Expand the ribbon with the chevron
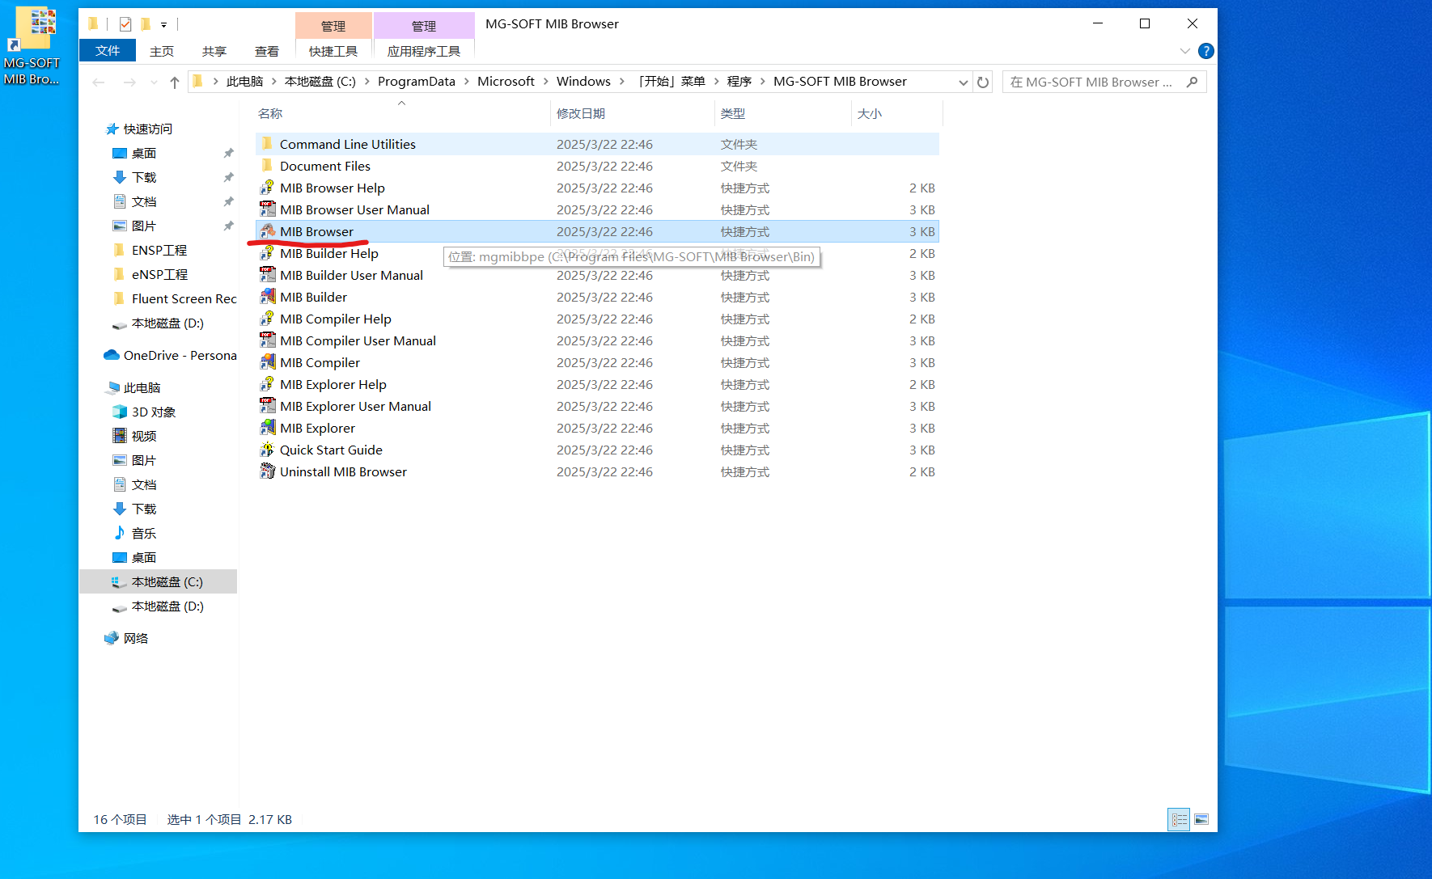This screenshot has height=879, width=1432. (1184, 51)
